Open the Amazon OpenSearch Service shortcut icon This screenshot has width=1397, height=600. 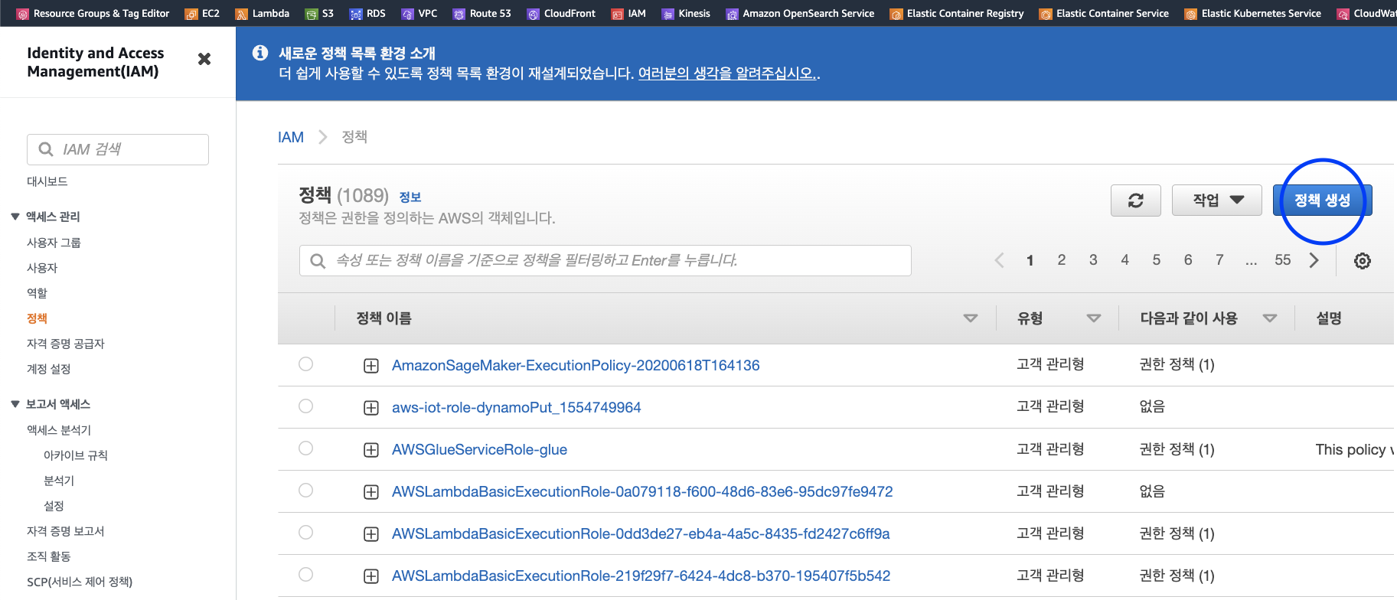733,14
